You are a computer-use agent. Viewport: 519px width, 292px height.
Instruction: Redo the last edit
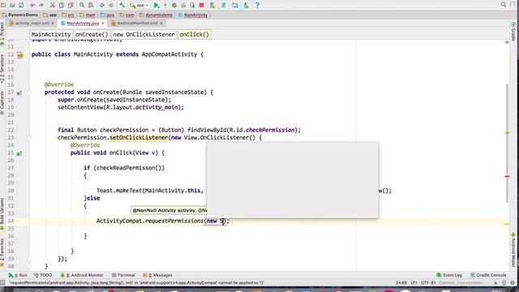pyautogui.click(x=41, y=5)
